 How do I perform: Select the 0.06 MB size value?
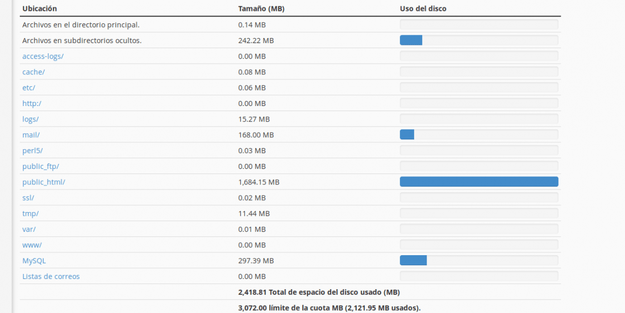tap(252, 88)
